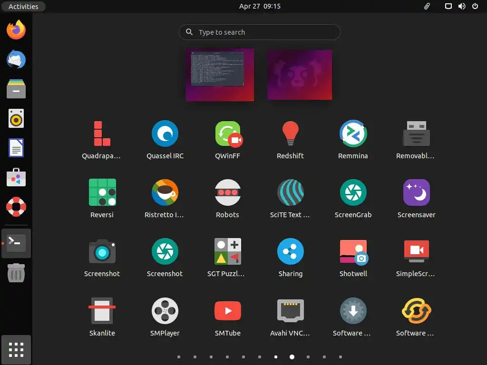Select workspace thumbnail with terminal window
487x365 pixels.
tap(220, 75)
